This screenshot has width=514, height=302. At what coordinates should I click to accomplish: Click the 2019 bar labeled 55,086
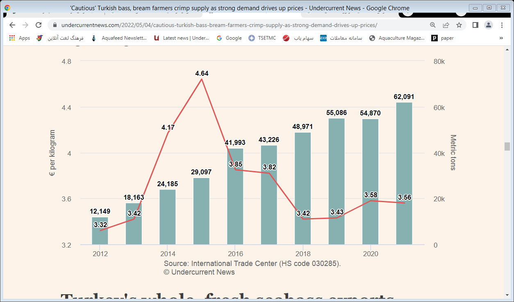tap(337, 181)
